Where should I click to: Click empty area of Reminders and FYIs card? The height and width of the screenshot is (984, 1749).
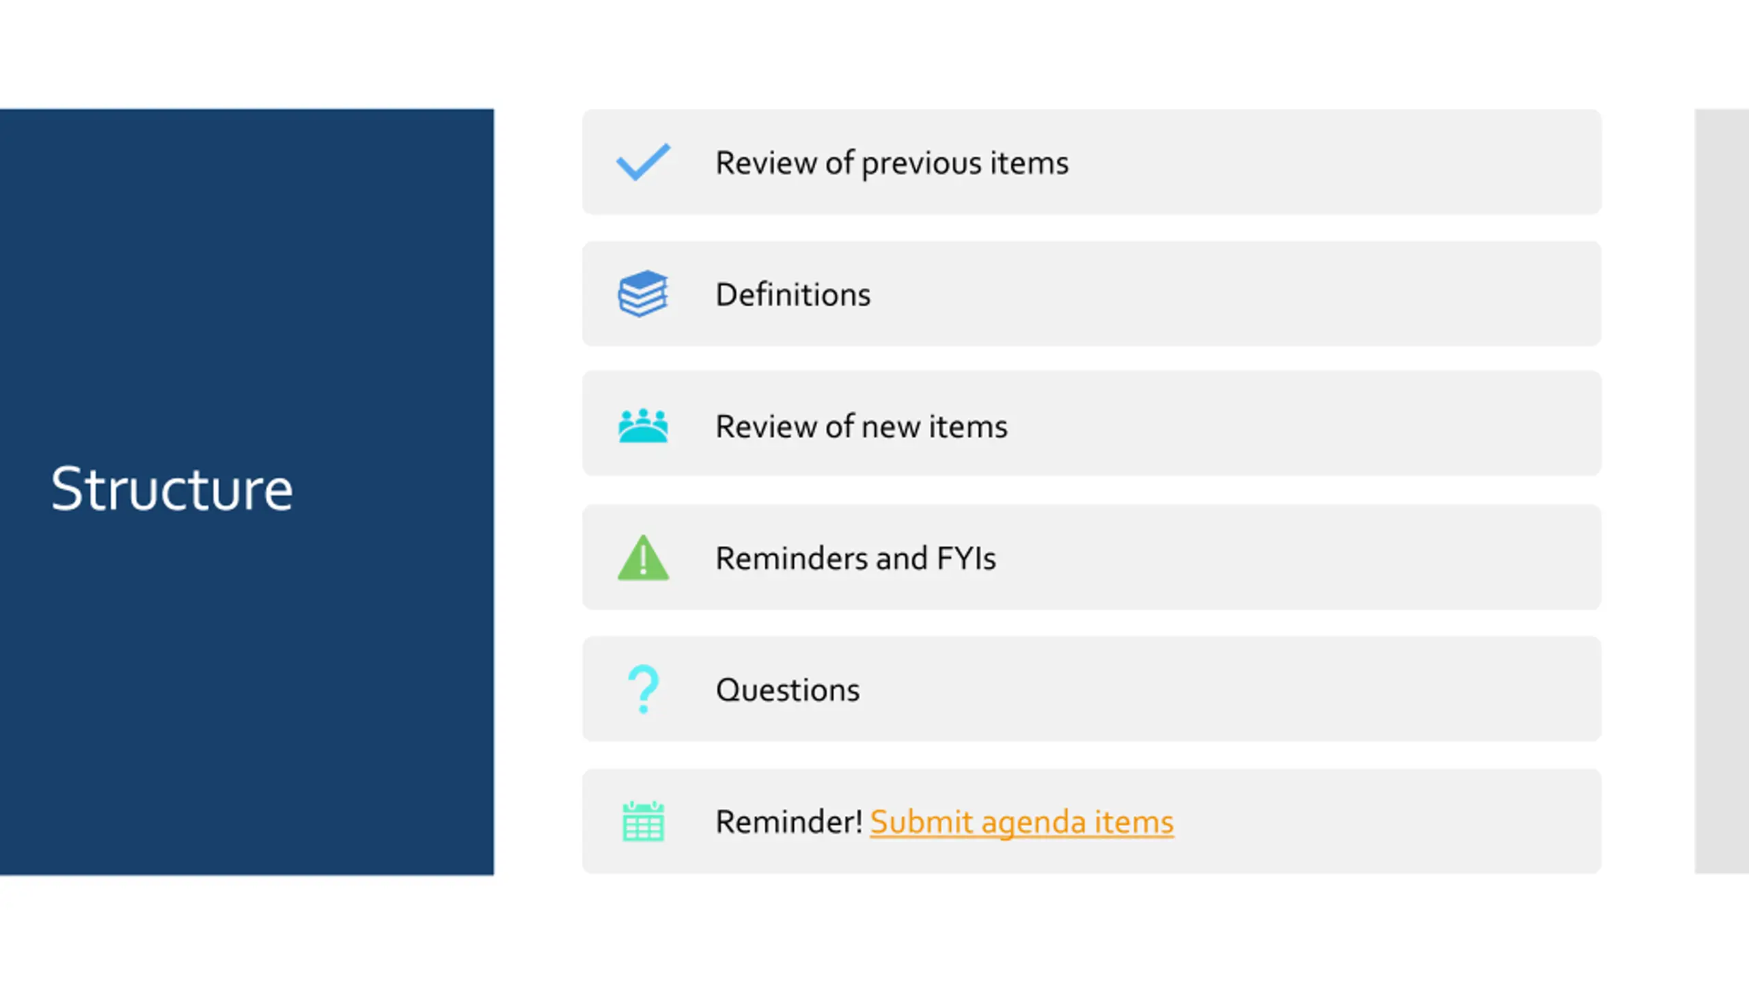pos(1298,558)
